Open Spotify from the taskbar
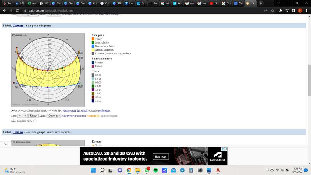The width and height of the screenshot is (311, 175). coord(156,170)
